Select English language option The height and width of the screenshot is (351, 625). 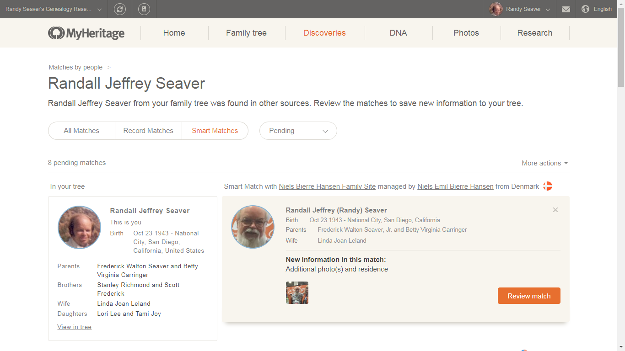[603, 9]
